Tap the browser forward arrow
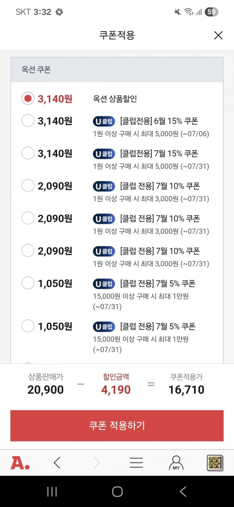This screenshot has width=234, height=507. 96,463
